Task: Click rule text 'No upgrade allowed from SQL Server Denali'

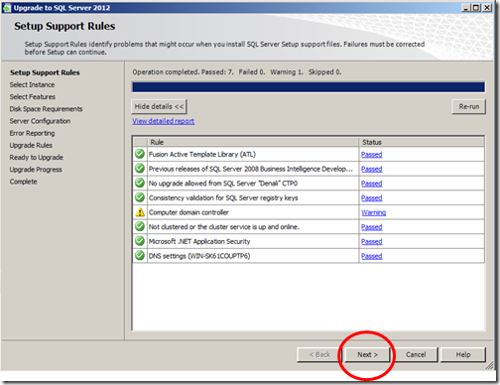Action: point(223,184)
